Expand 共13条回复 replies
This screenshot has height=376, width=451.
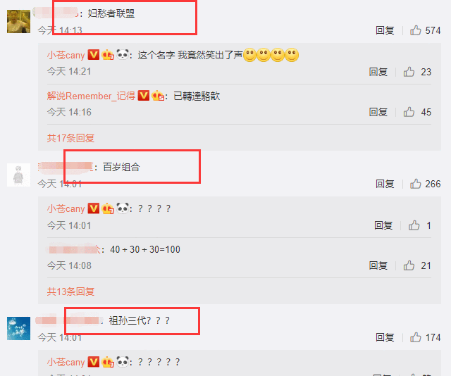point(70,292)
